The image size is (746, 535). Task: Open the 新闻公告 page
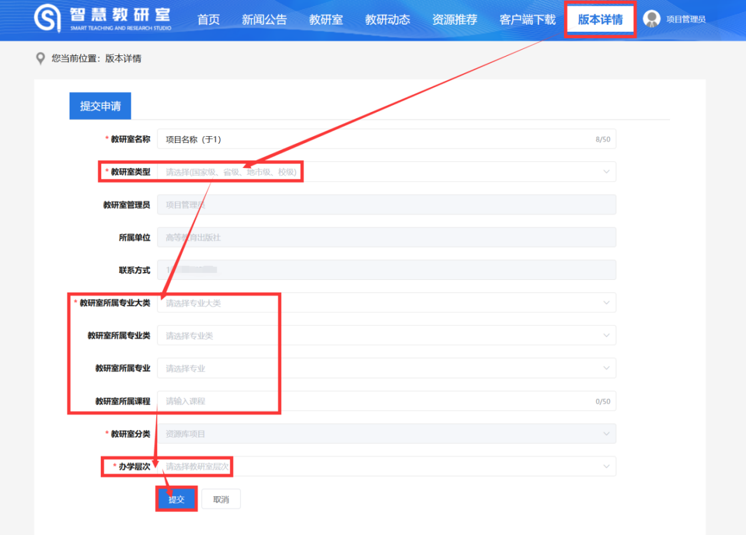(x=264, y=19)
